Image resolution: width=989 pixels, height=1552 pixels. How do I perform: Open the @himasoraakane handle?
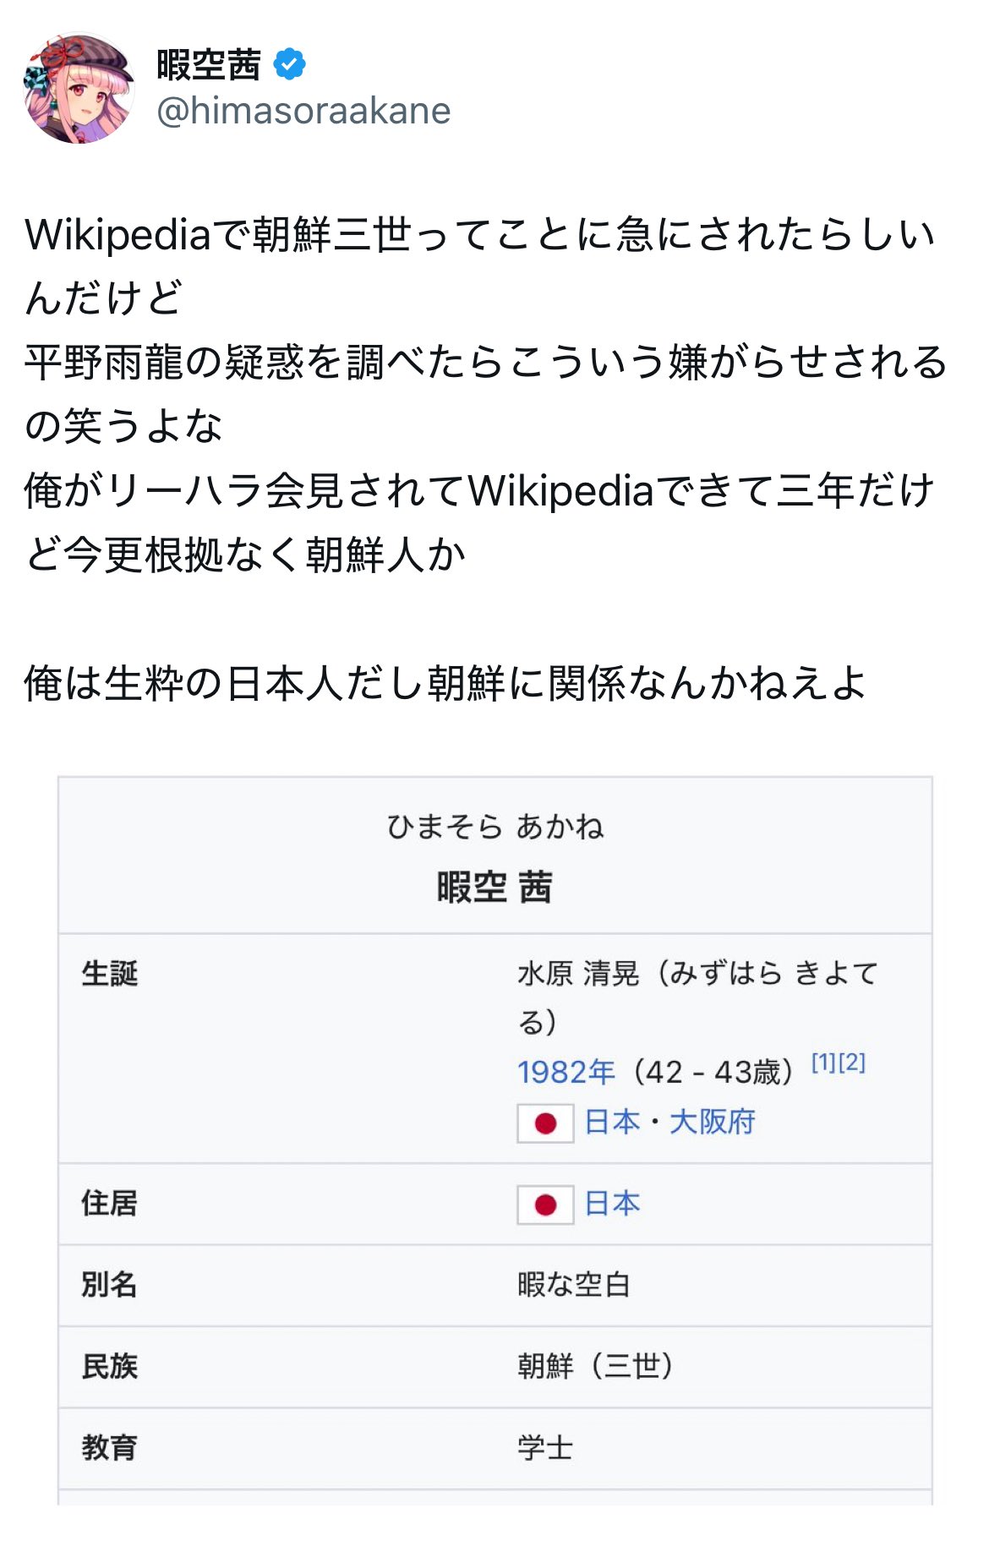coord(303,111)
